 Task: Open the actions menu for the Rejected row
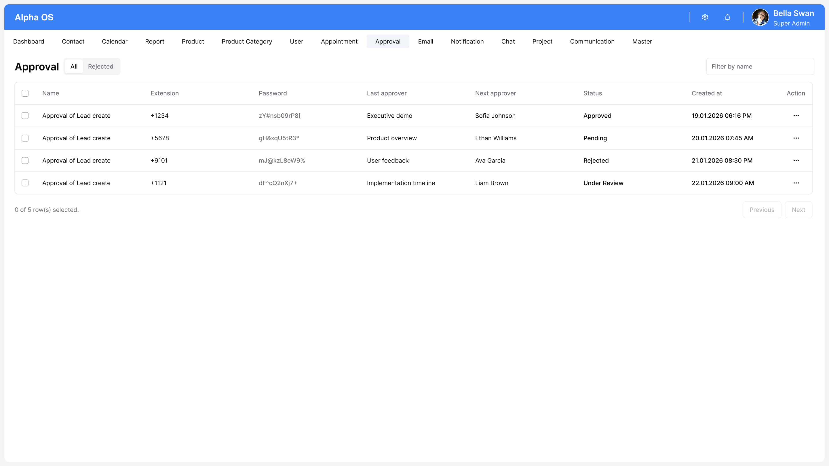tap(796, 161)
